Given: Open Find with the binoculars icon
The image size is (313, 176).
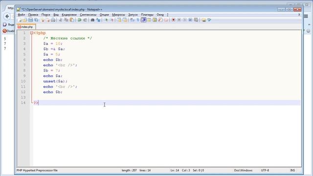Looking at the screenshot, I should tap(92, 20).
